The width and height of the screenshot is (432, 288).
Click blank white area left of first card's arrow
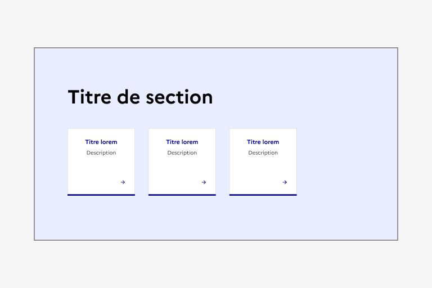point(93,181)
